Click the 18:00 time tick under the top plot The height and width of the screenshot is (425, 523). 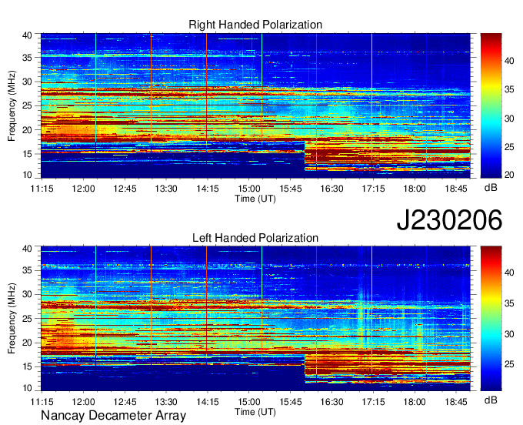point(415,189)
